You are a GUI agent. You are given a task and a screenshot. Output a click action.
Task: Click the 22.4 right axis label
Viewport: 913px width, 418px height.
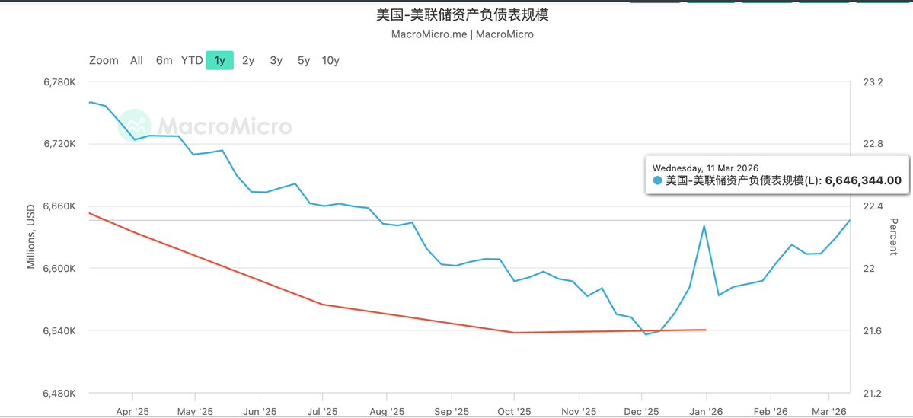pyautogui.click(x=873, y=206)
